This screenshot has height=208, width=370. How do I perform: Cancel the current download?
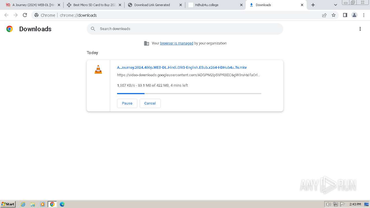pyautogui.click(x=150, y=103)
